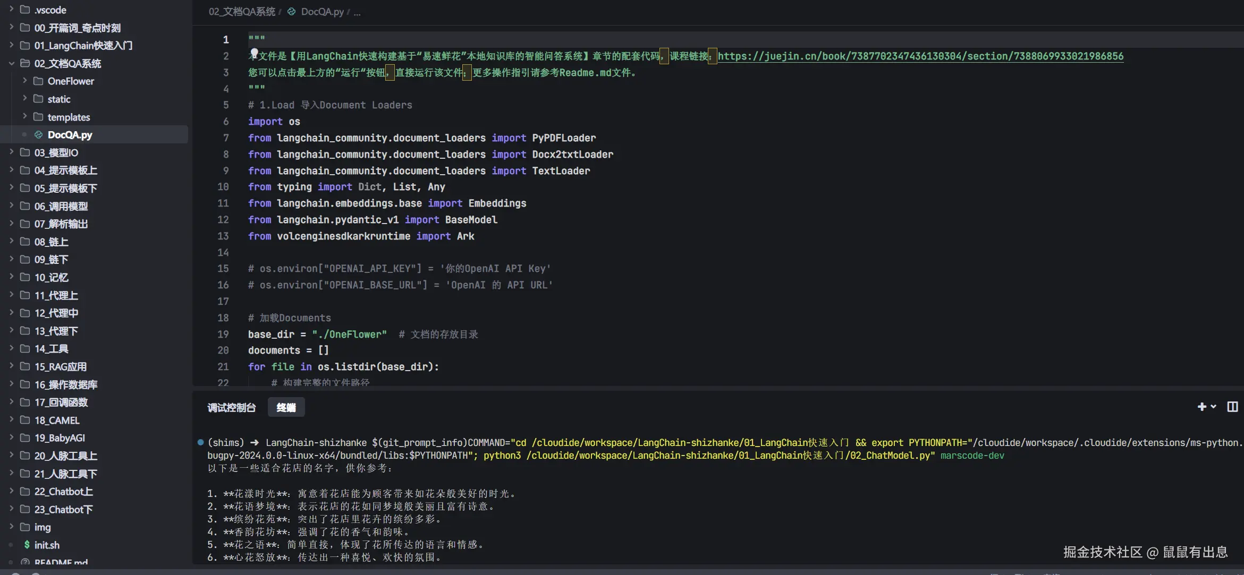Image resolution: width=1244 pixels, height=575 pixels.
Task: Open DocQA.py in the file tree
Action: 70,135
